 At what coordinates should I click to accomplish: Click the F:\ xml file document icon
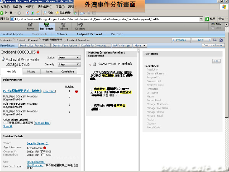95,64
